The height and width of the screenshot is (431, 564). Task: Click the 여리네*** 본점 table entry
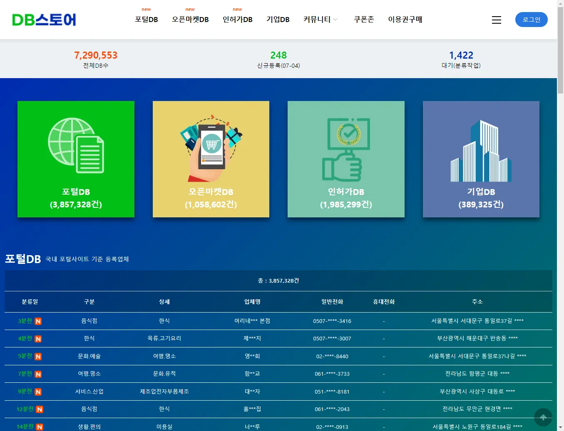(x=251, y=321)
